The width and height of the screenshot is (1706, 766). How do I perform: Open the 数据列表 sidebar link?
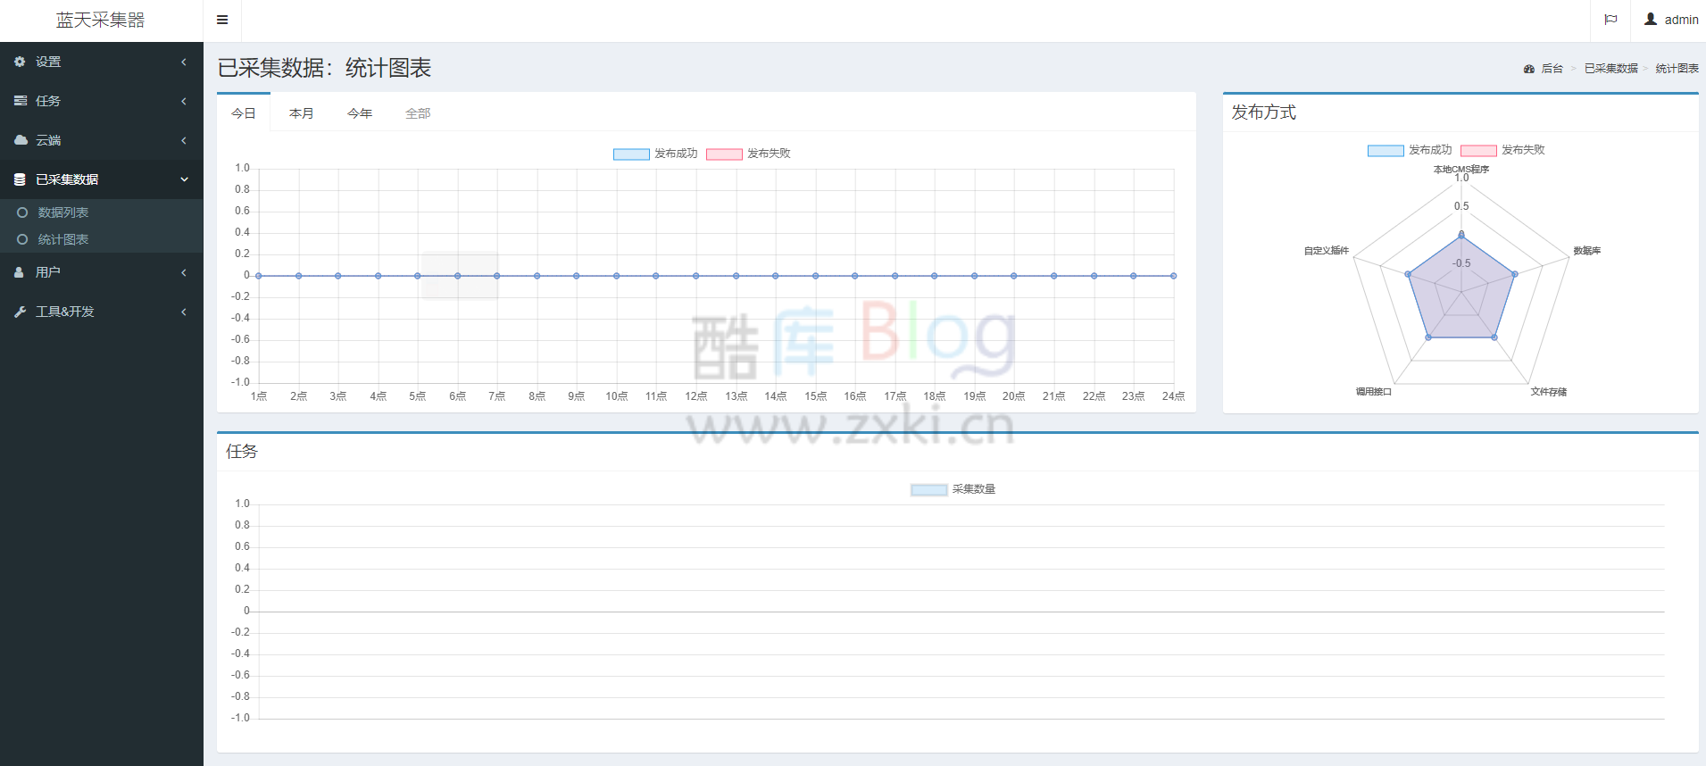(62, 212)
